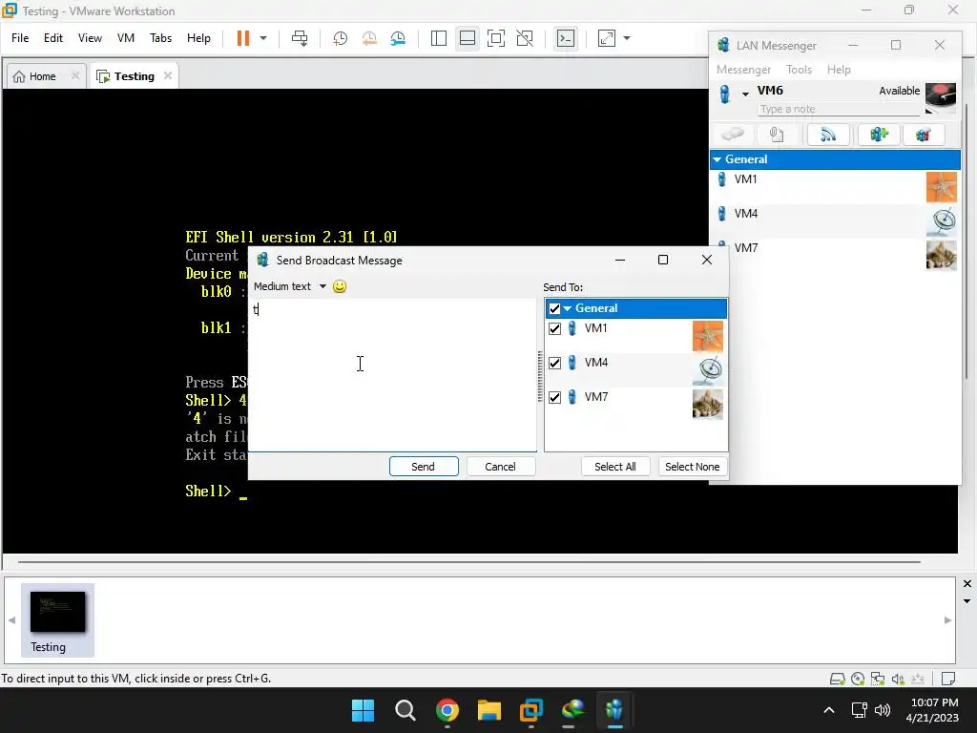Select VM1 in LAN Messenger contact list
The width and height of the screenshot is (977, 733).
835,186
